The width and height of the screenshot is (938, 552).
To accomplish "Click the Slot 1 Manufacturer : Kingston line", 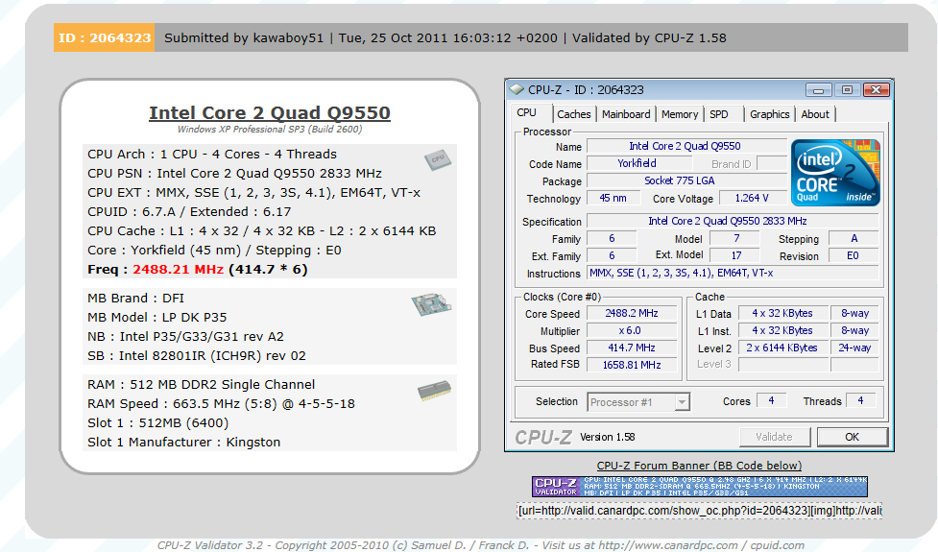I will pyautogui.click(x=183, y=442).
